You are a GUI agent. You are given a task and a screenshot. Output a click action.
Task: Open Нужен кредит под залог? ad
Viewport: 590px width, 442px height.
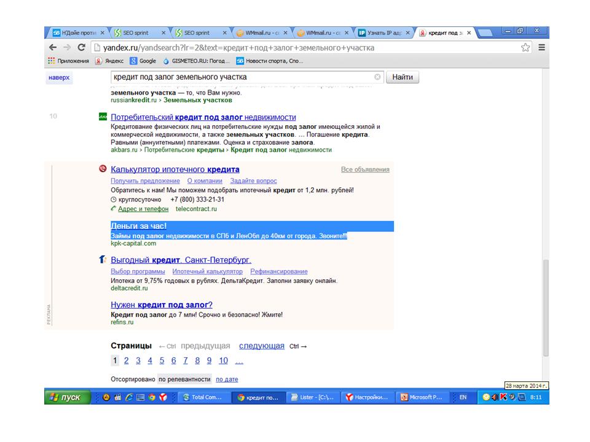coord(162,305)
